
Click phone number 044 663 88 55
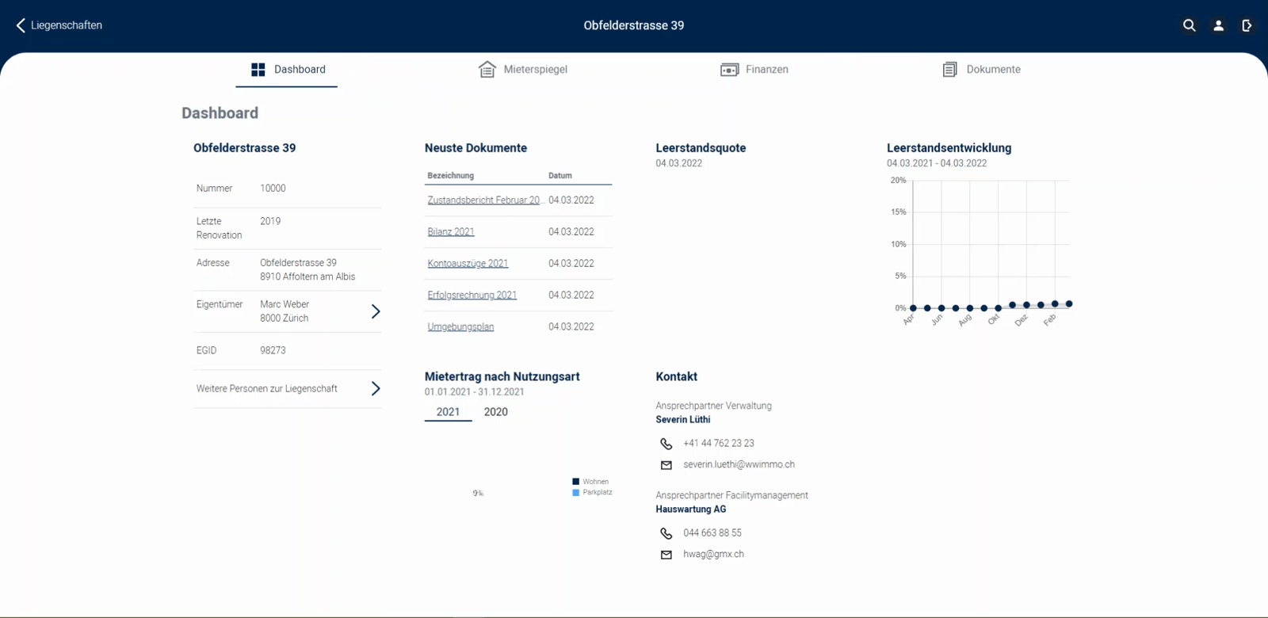tap(712, 533)
